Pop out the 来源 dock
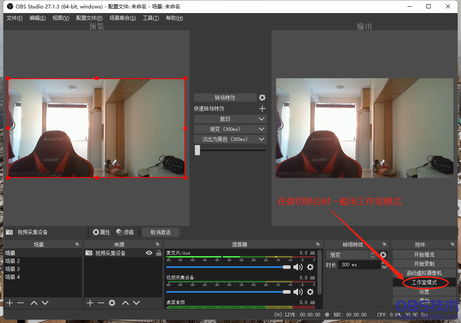The width and height of the screenshot is (461, 323). tap(157, 244)
